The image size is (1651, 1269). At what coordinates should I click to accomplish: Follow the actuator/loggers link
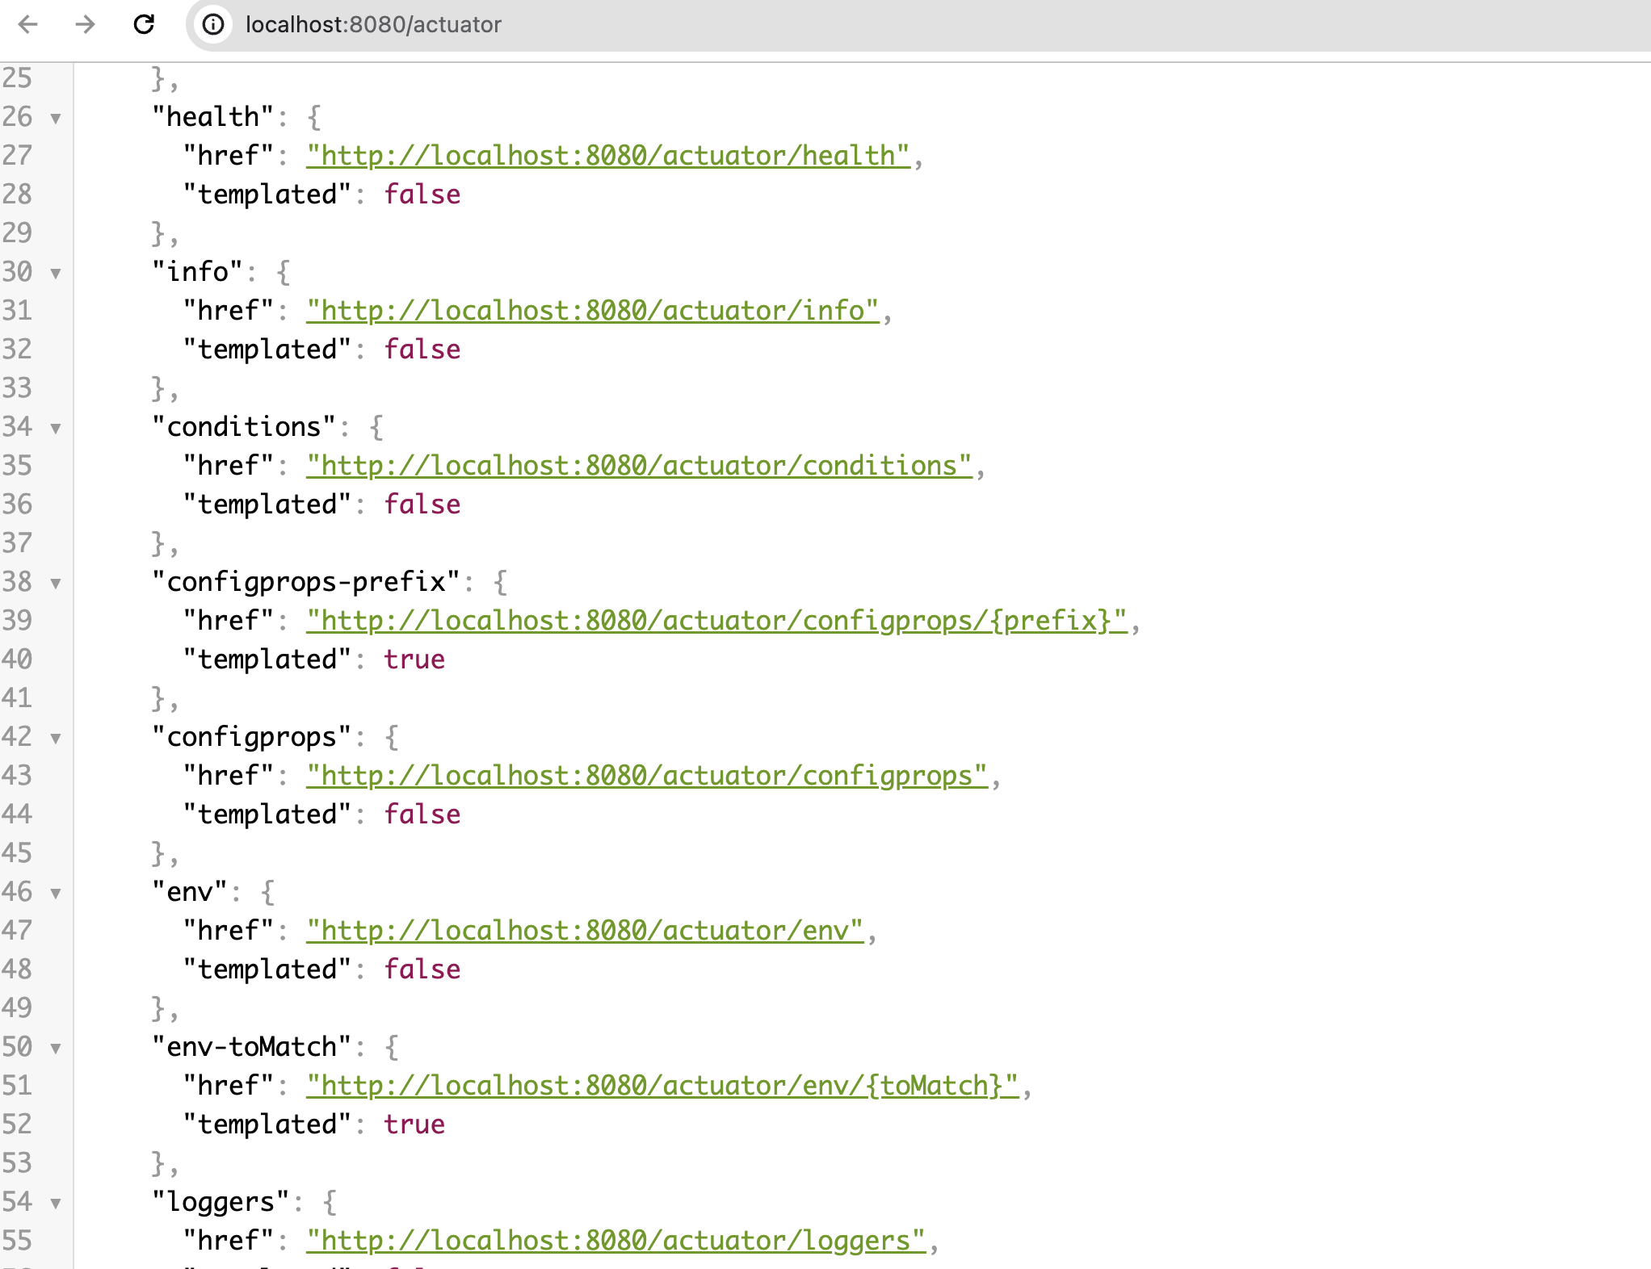[x=615, y=1241]
